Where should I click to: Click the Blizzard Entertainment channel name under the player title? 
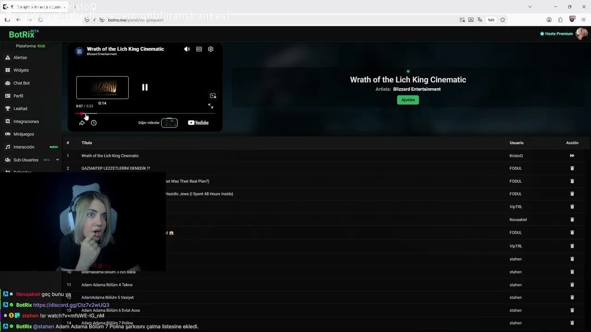pos(102,54)
